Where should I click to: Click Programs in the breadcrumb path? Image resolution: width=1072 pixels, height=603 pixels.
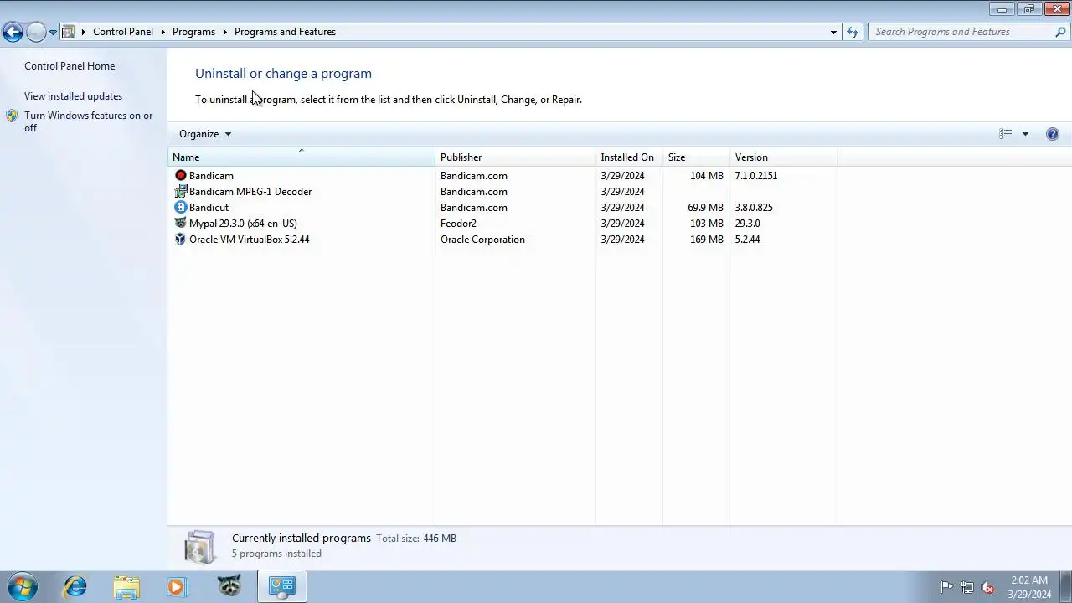tap(193, 32)
